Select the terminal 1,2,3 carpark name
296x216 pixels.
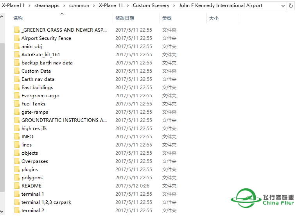[47, 202]
